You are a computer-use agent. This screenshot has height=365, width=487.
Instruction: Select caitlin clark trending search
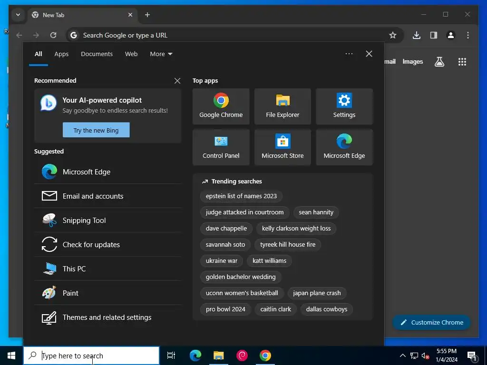pos(275,309)
